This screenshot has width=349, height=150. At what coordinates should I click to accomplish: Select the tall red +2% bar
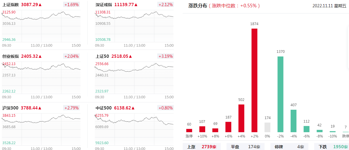[254, 80]
